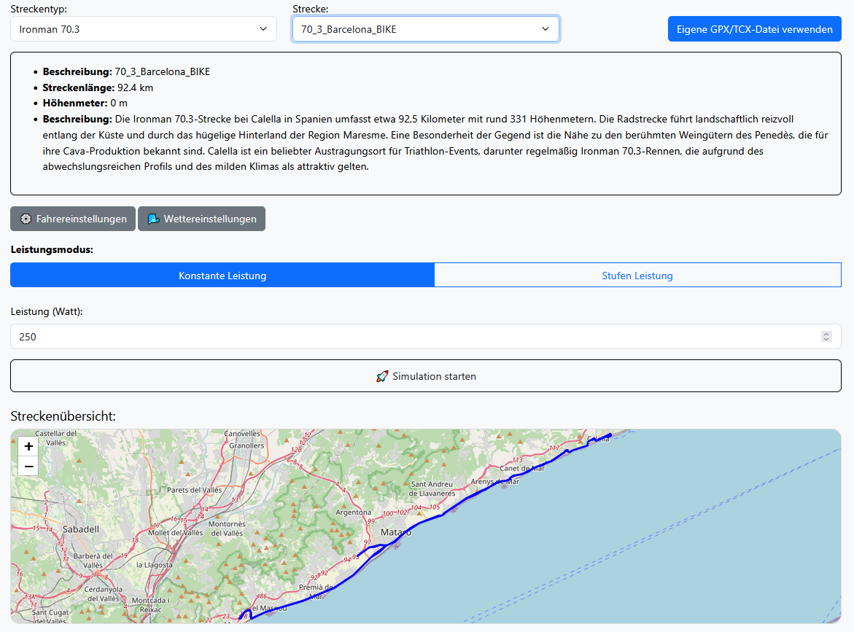Click the rocket icon on Simulation starten
This screenshot has width=854, height=632.
(x=382, y=376)
